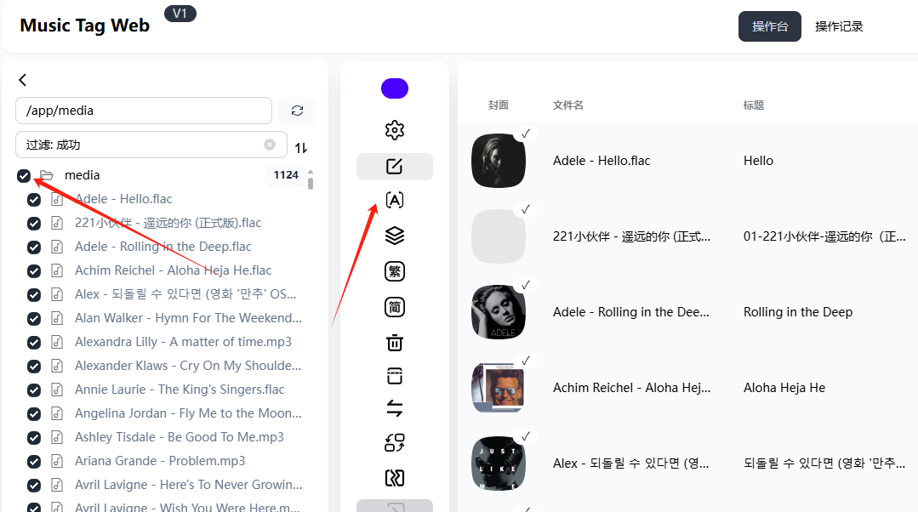
Task: Click the 1124 count badge beside media
Action: click(286, 175)
